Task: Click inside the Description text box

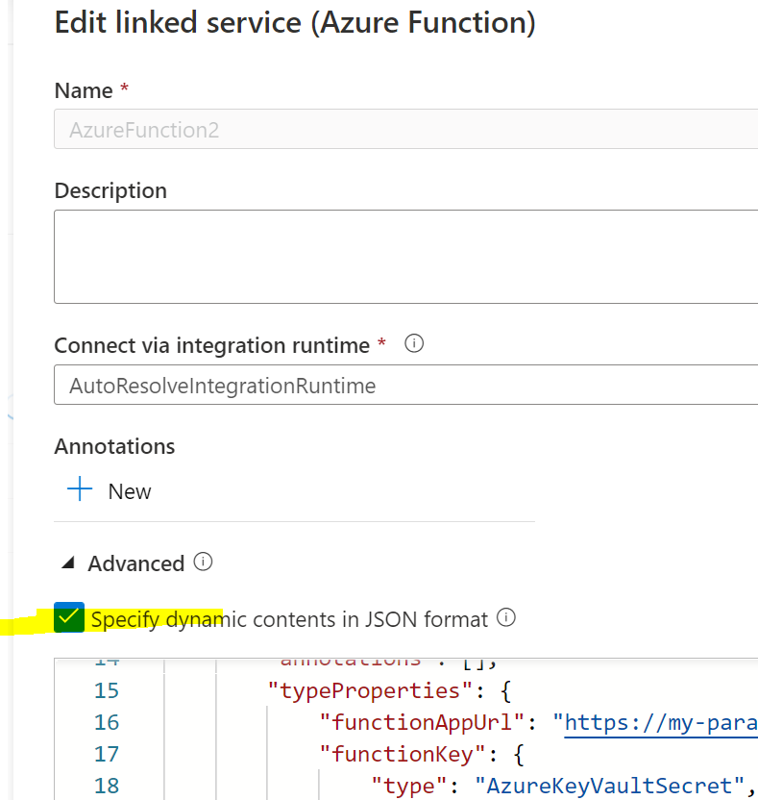Action: 403,255
